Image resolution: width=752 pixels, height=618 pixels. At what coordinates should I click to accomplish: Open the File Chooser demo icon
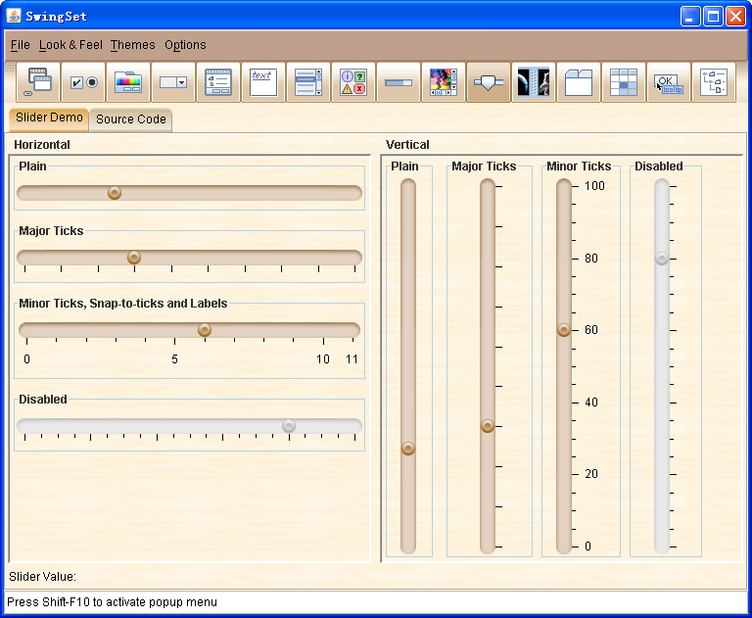[x=218, y=82]
